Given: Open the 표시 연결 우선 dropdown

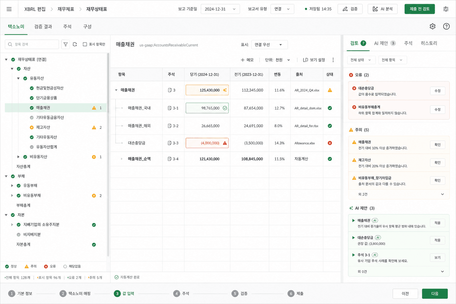Looking at the screenshot, I should coord(269,45).
